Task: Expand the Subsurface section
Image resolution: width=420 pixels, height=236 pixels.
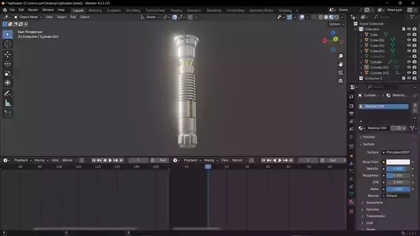Action: [x=374, y=202]
